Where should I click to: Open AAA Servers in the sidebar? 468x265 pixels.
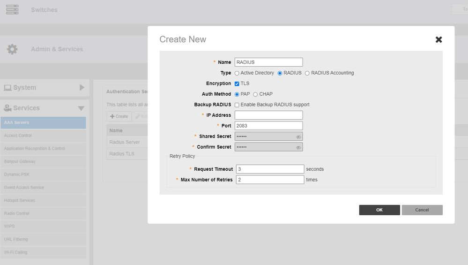click(x=42, y=123)
